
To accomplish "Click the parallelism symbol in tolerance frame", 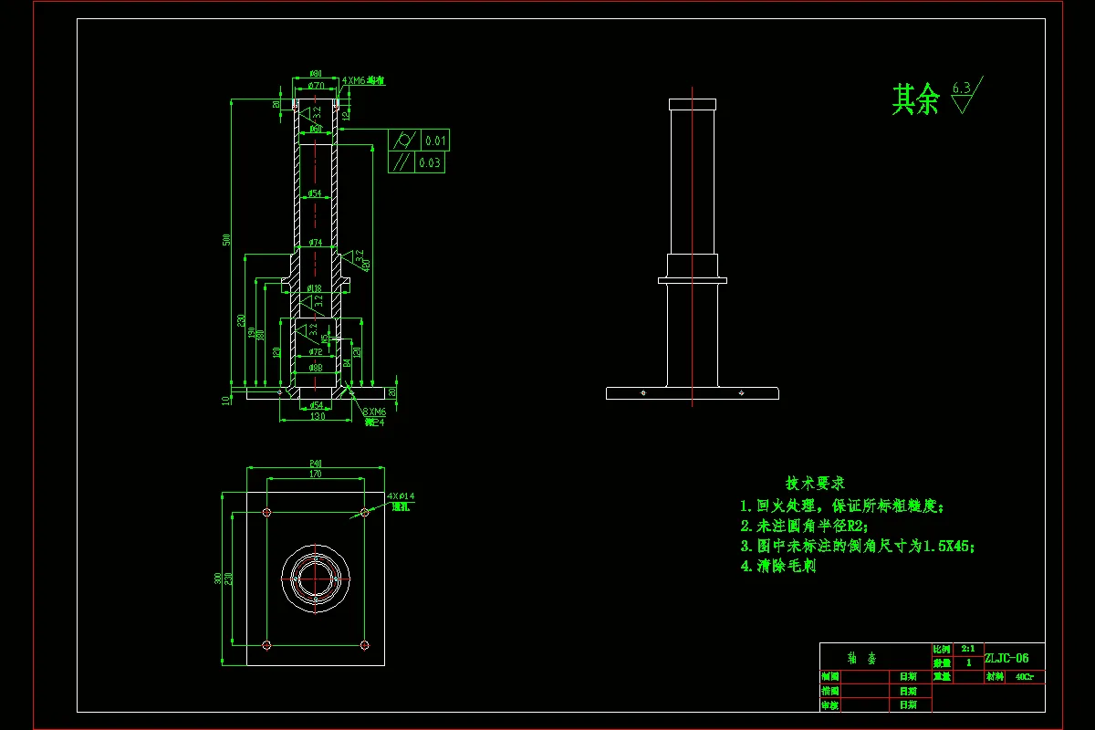I will pos(401,163).
